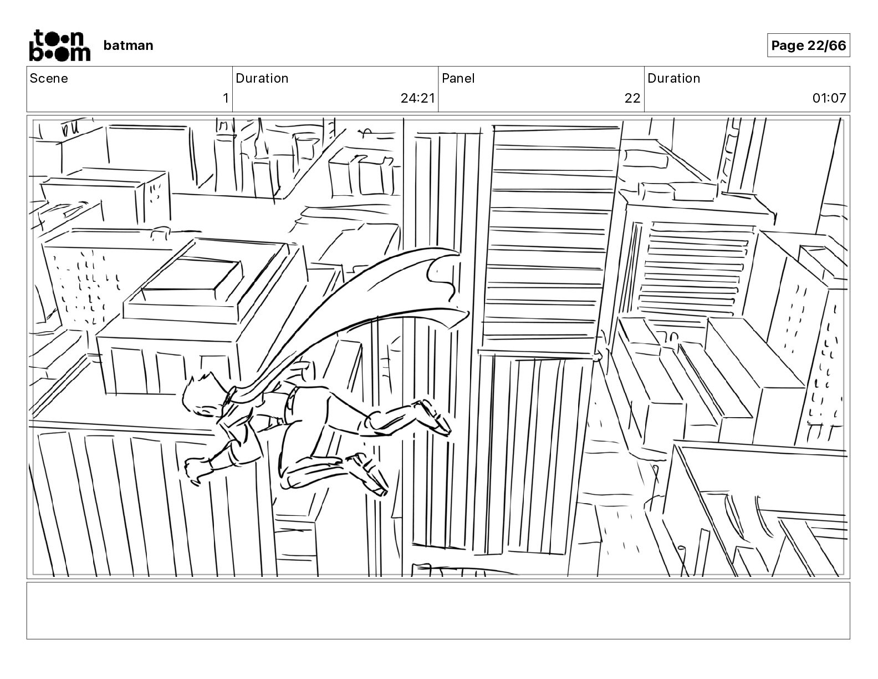Select the scene duration value '24:21'
Screen dimensions: 878x679
click(x=418, y=98)
